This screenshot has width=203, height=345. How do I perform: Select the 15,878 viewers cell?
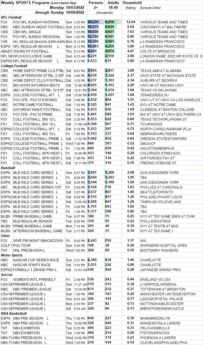[x=96, y=27]
